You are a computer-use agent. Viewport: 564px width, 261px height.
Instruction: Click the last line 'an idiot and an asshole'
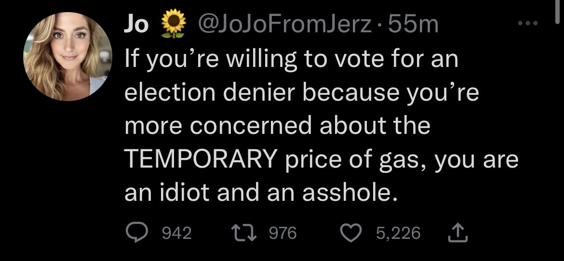click(261, 193)
